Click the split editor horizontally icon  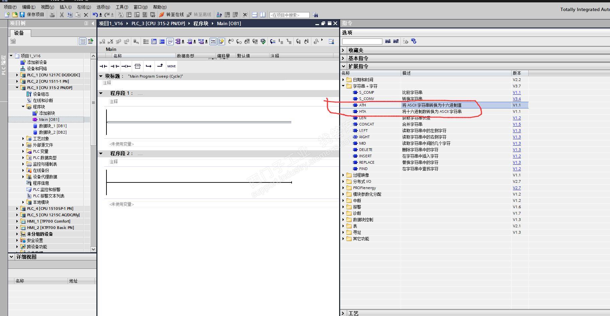point(254,15)
